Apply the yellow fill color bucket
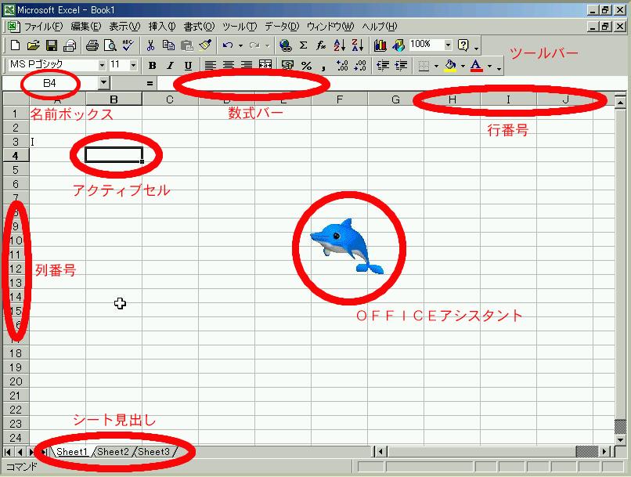This screenshot has height=477, width=631. coord(449,66)
